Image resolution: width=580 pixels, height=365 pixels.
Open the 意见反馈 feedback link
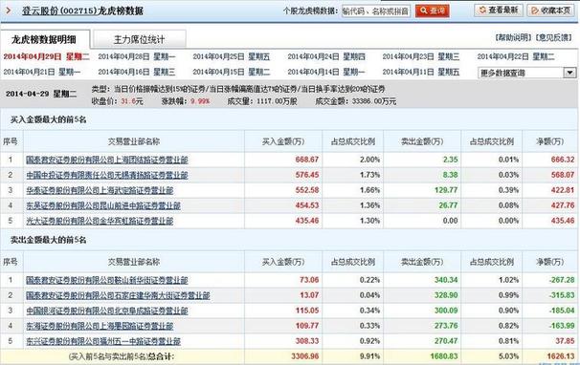(x=553, y=37)
